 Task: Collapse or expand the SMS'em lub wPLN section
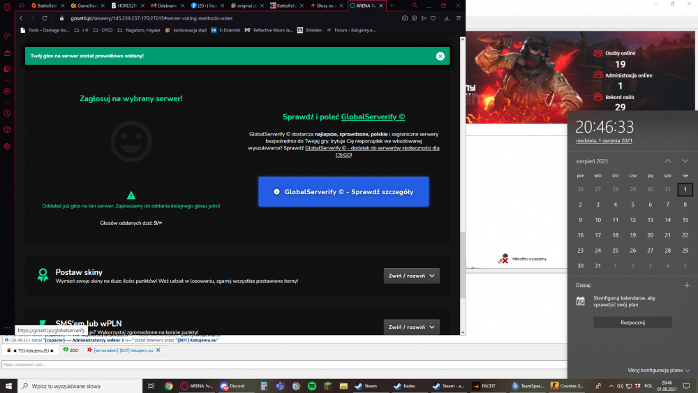click(x=412, y=327)
